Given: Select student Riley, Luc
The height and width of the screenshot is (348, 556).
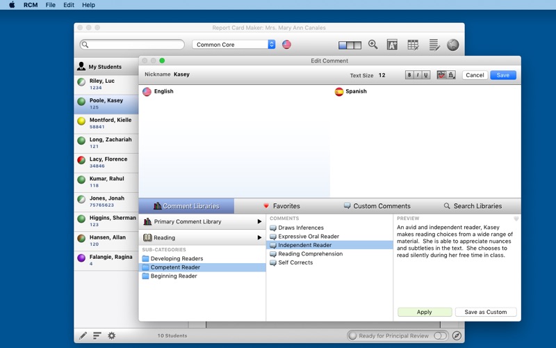Looking at the screenshot, I should [x=106, y=84].
